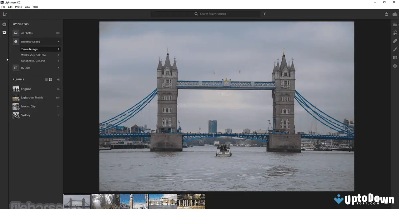Screen dimensions: 399x209
Task: Switch Albums to list view
Action: pyautogui.click(x=47, y=80)
